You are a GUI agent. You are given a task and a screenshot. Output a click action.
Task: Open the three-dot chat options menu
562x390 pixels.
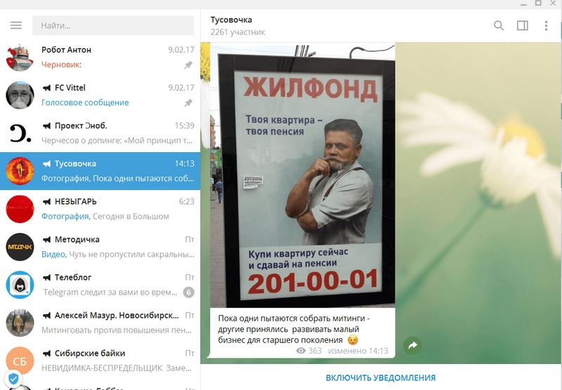546,25
